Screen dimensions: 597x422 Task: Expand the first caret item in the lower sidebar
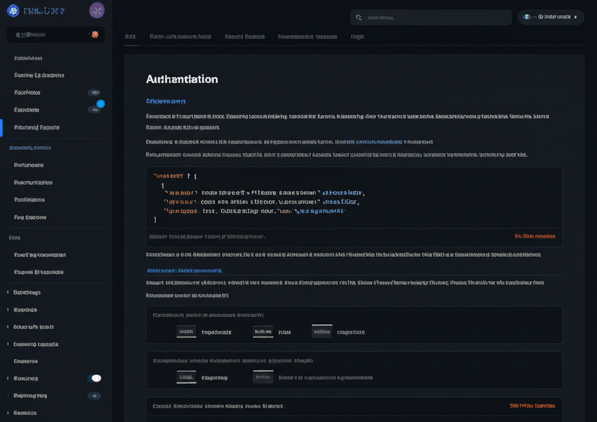click(x=8, y=292)
